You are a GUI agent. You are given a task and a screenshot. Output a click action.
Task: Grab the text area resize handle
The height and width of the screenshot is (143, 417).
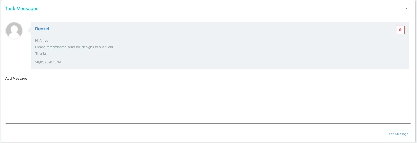410,122
